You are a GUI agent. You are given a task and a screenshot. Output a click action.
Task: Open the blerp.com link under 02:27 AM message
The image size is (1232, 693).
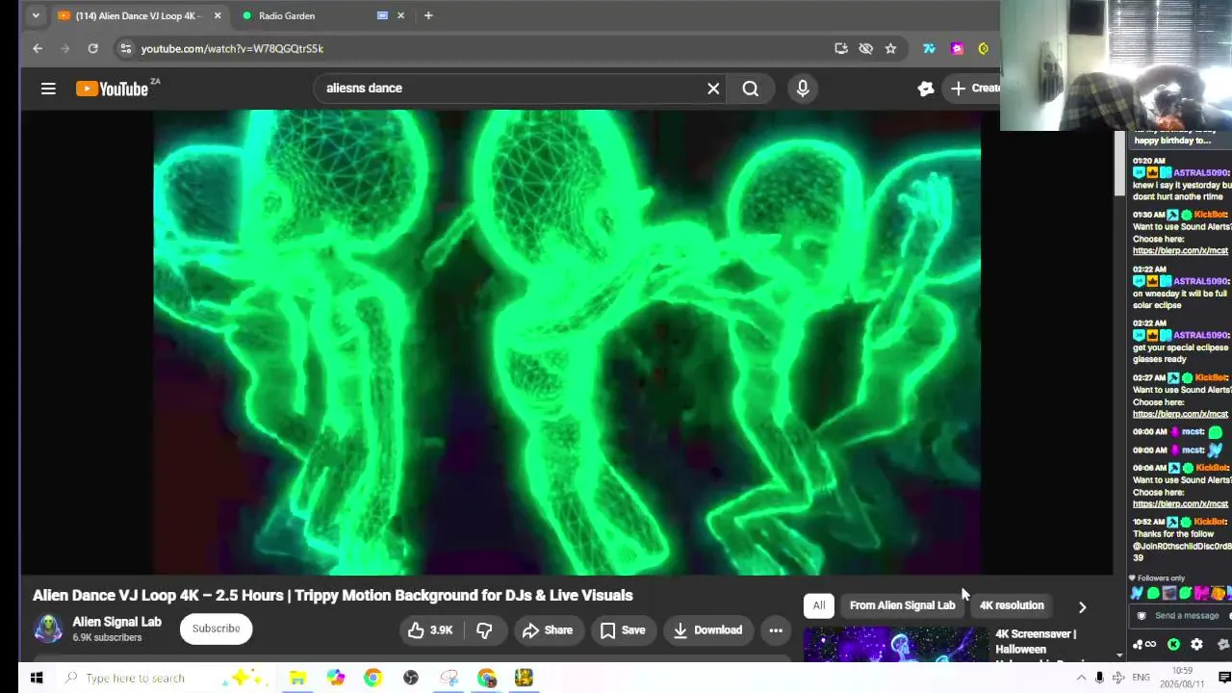point(1180,414)
